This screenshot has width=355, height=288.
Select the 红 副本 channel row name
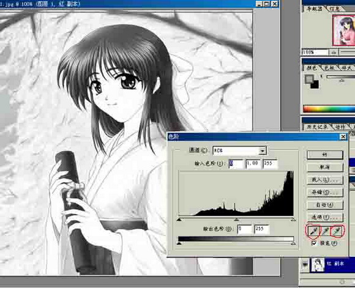(x=335, y=264)
